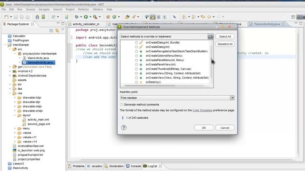Image resolution: width=305 pixels, height=171 pixels.
Task: Click the Save icon in toolbar
Action: click(x=16, y=17)
